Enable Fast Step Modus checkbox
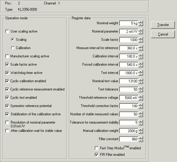 tap(96, 148)
